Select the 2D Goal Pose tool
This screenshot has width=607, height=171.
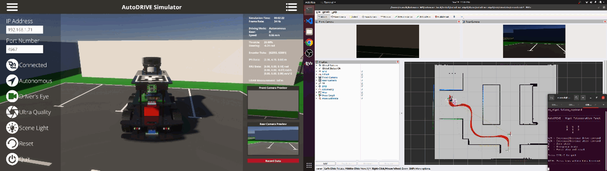coord(424,17)
